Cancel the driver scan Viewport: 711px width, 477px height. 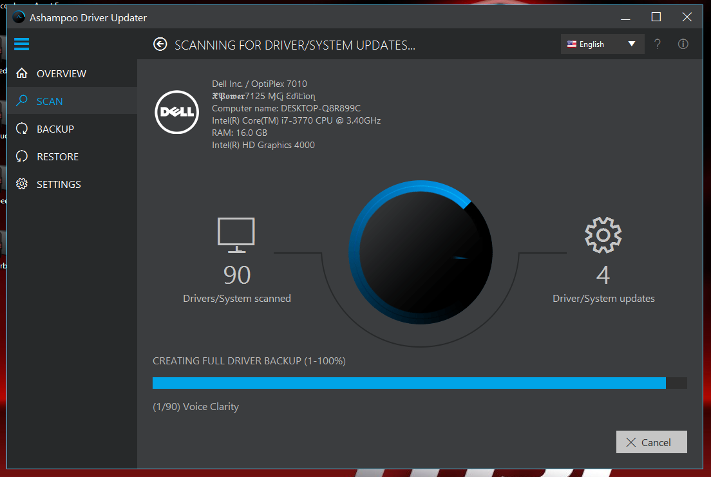tap(651, 442)
